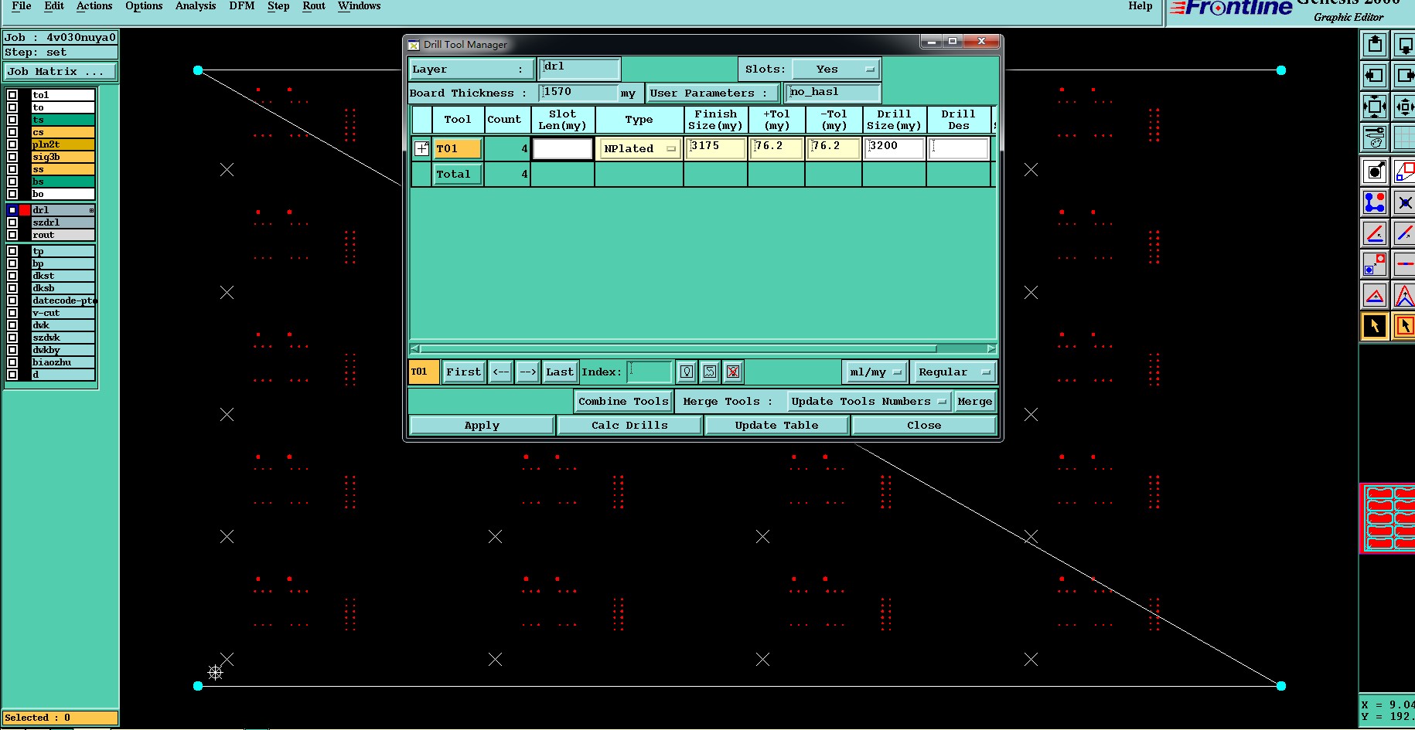Toggle the to1 layer checkbox
The height and width of the screenshot is (730, 1415).
coord(12,95)
